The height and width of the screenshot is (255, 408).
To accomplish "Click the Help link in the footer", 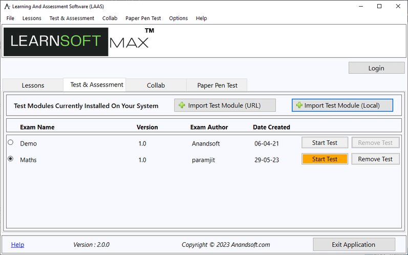I will click(17, 245).
